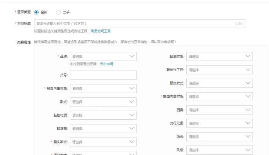Open the 鞋面内里材质 dropdown

pos(220,96)
